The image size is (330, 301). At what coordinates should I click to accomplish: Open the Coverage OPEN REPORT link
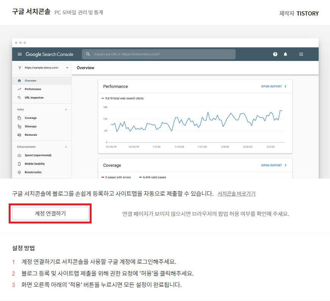point(274,165)
